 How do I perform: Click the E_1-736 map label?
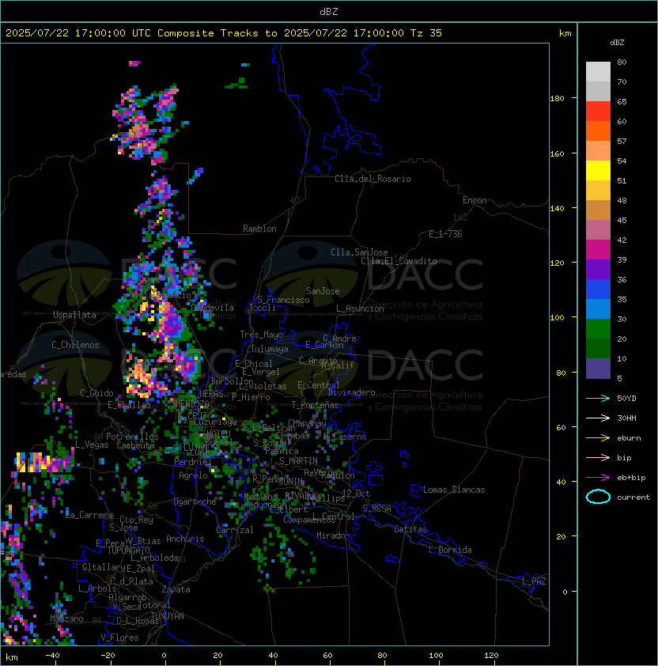pyautogui.click(x=445, y=234)
